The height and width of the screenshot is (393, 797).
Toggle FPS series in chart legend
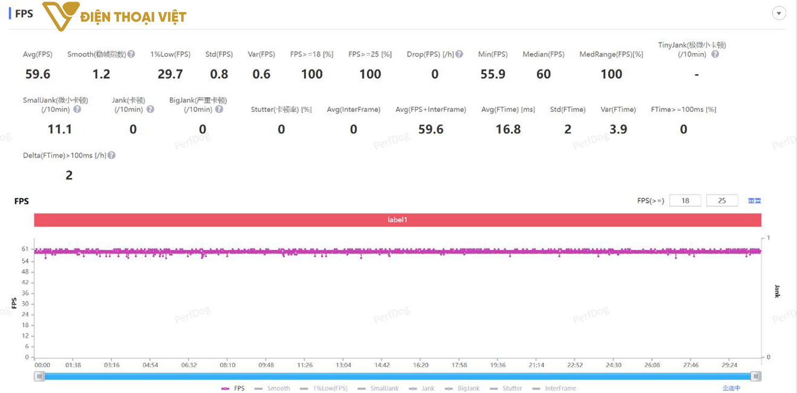coord(233,388)
